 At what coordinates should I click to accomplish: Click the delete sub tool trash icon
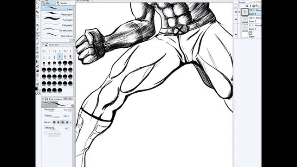[x=73, y=40]
